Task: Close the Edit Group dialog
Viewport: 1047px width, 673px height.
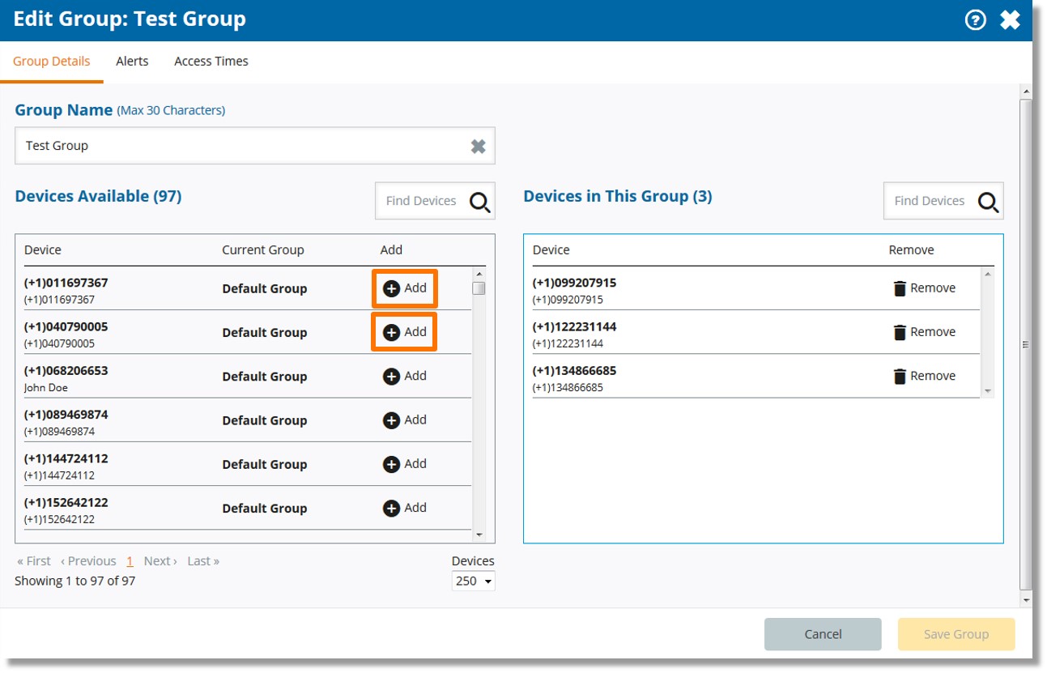Action: pyautogui.click(x=1010, y=20)
